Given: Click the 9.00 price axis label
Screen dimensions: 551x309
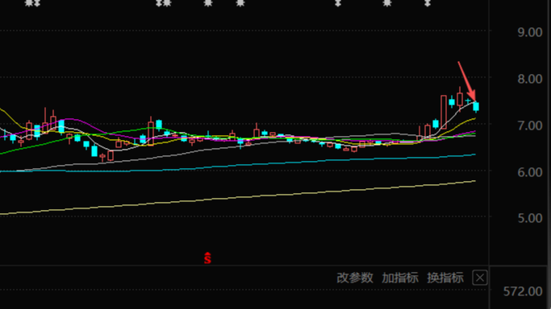Looking at the screenshot, I should [529, 32].
